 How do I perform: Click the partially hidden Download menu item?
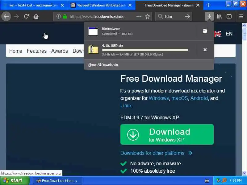78,51
